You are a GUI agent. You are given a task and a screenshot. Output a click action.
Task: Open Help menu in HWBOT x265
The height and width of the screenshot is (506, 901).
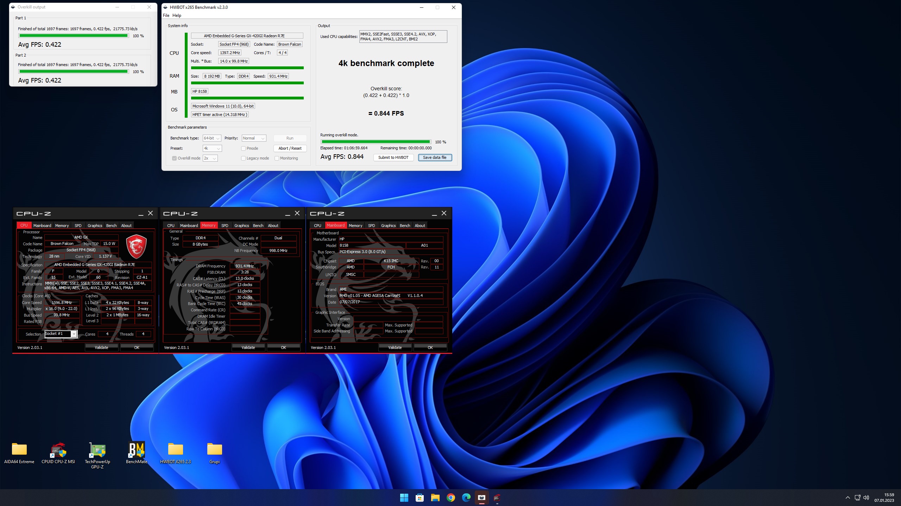coord(177,15)
